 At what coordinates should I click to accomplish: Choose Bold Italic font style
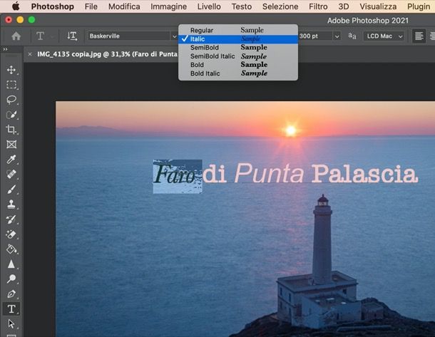tap(238, 73)
